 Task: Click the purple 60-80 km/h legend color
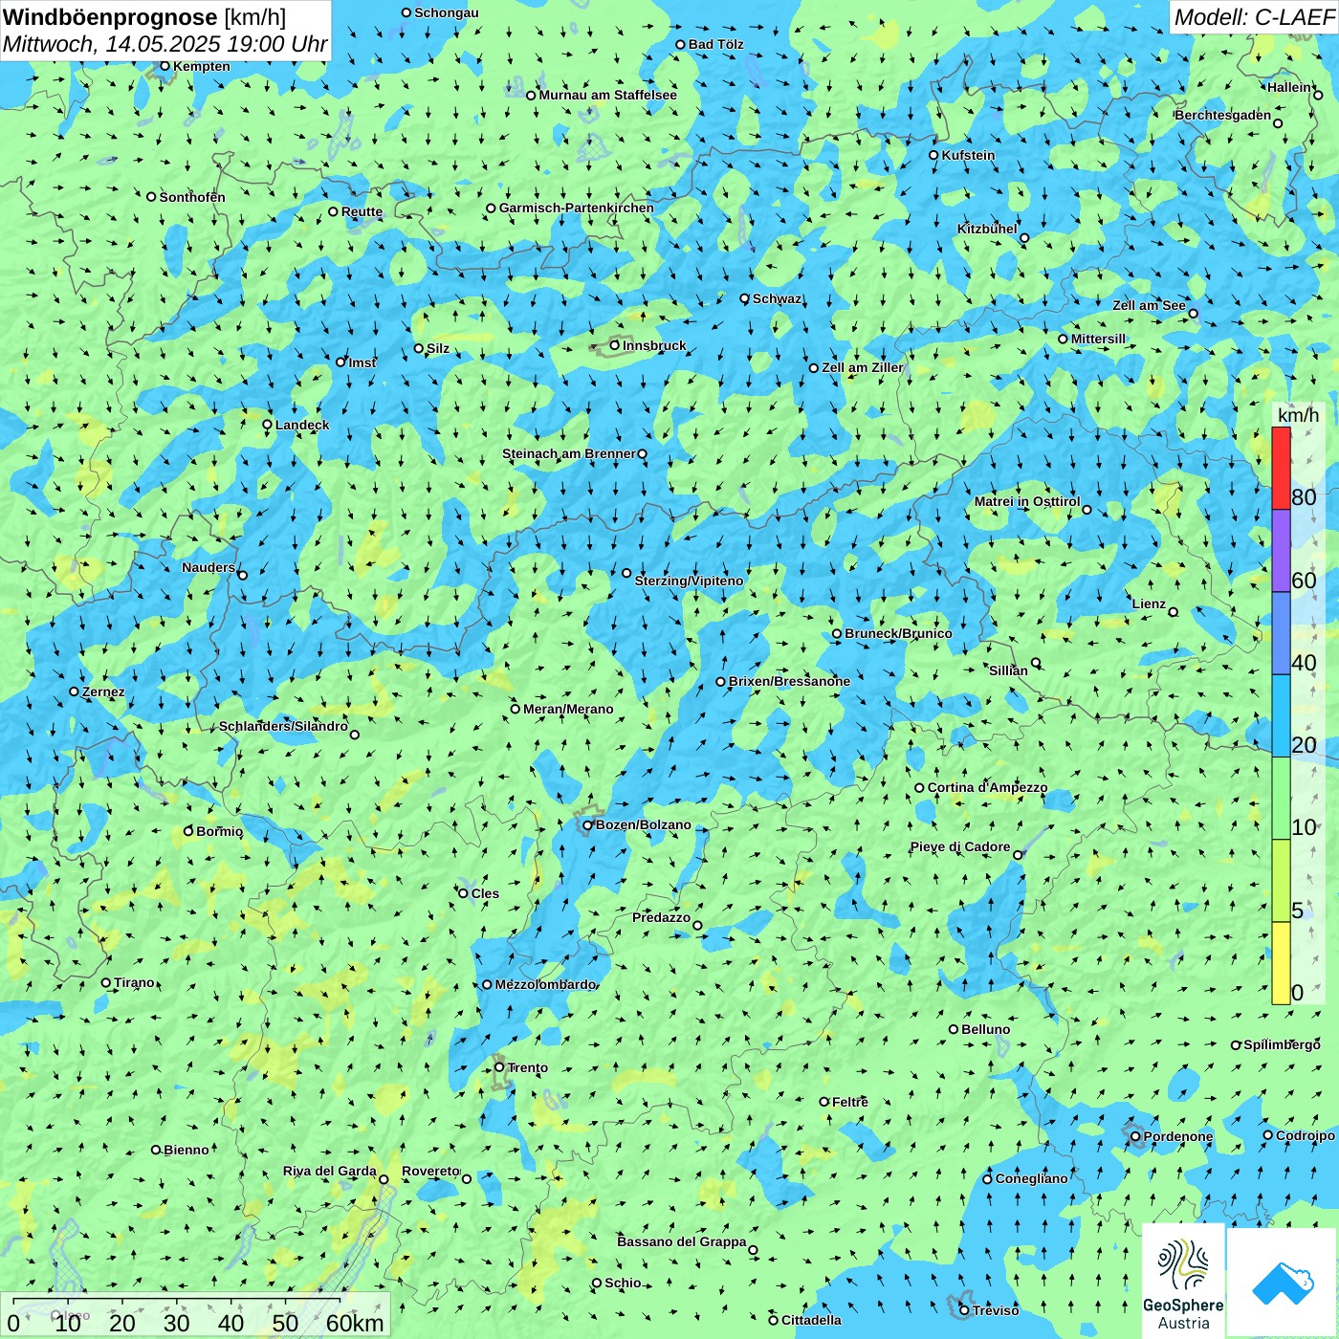(1281, 551)
